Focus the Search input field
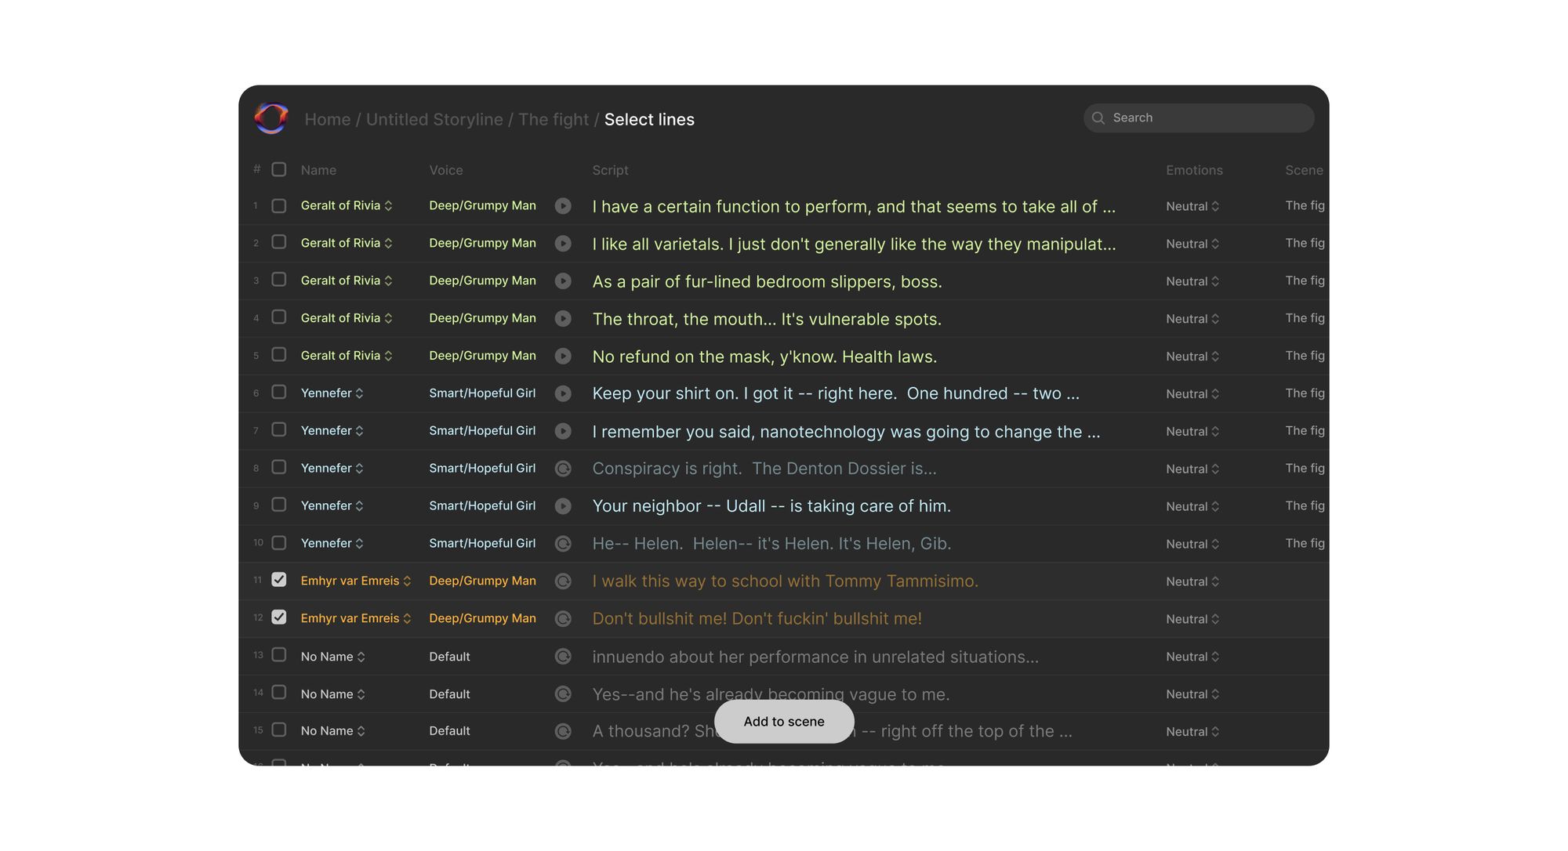The image size is (1568, 851). [1199, 118]
